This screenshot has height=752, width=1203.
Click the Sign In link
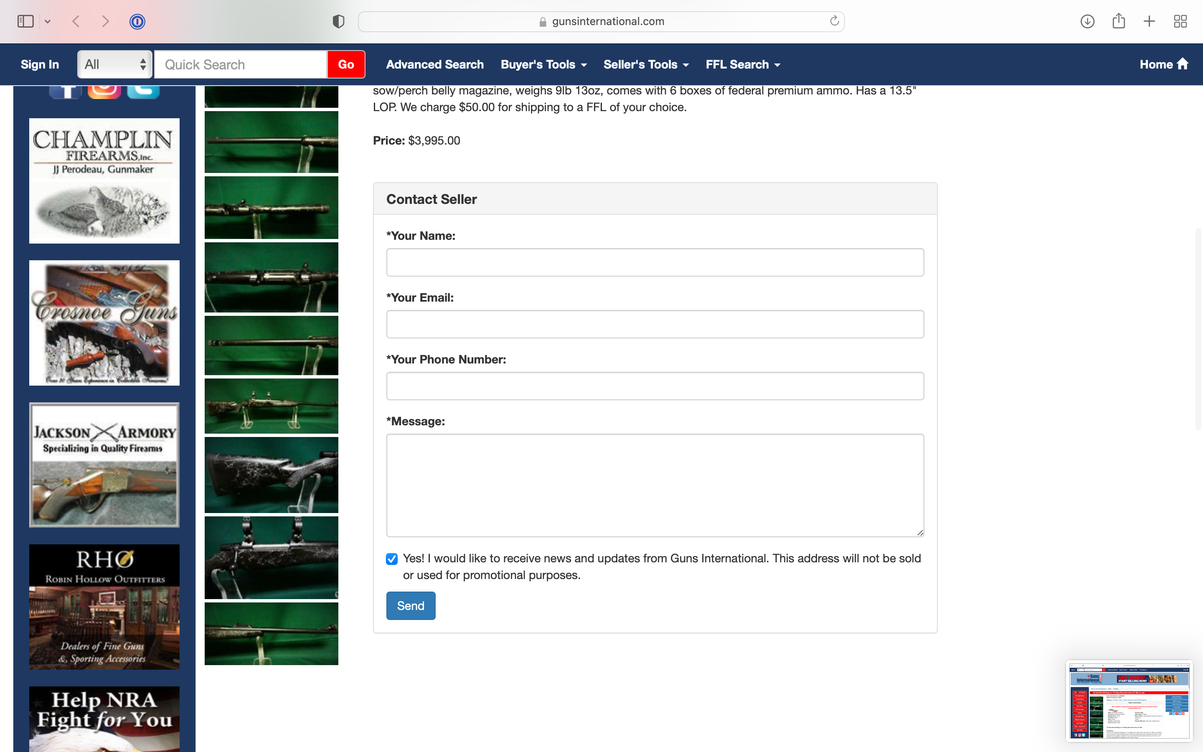40,64
